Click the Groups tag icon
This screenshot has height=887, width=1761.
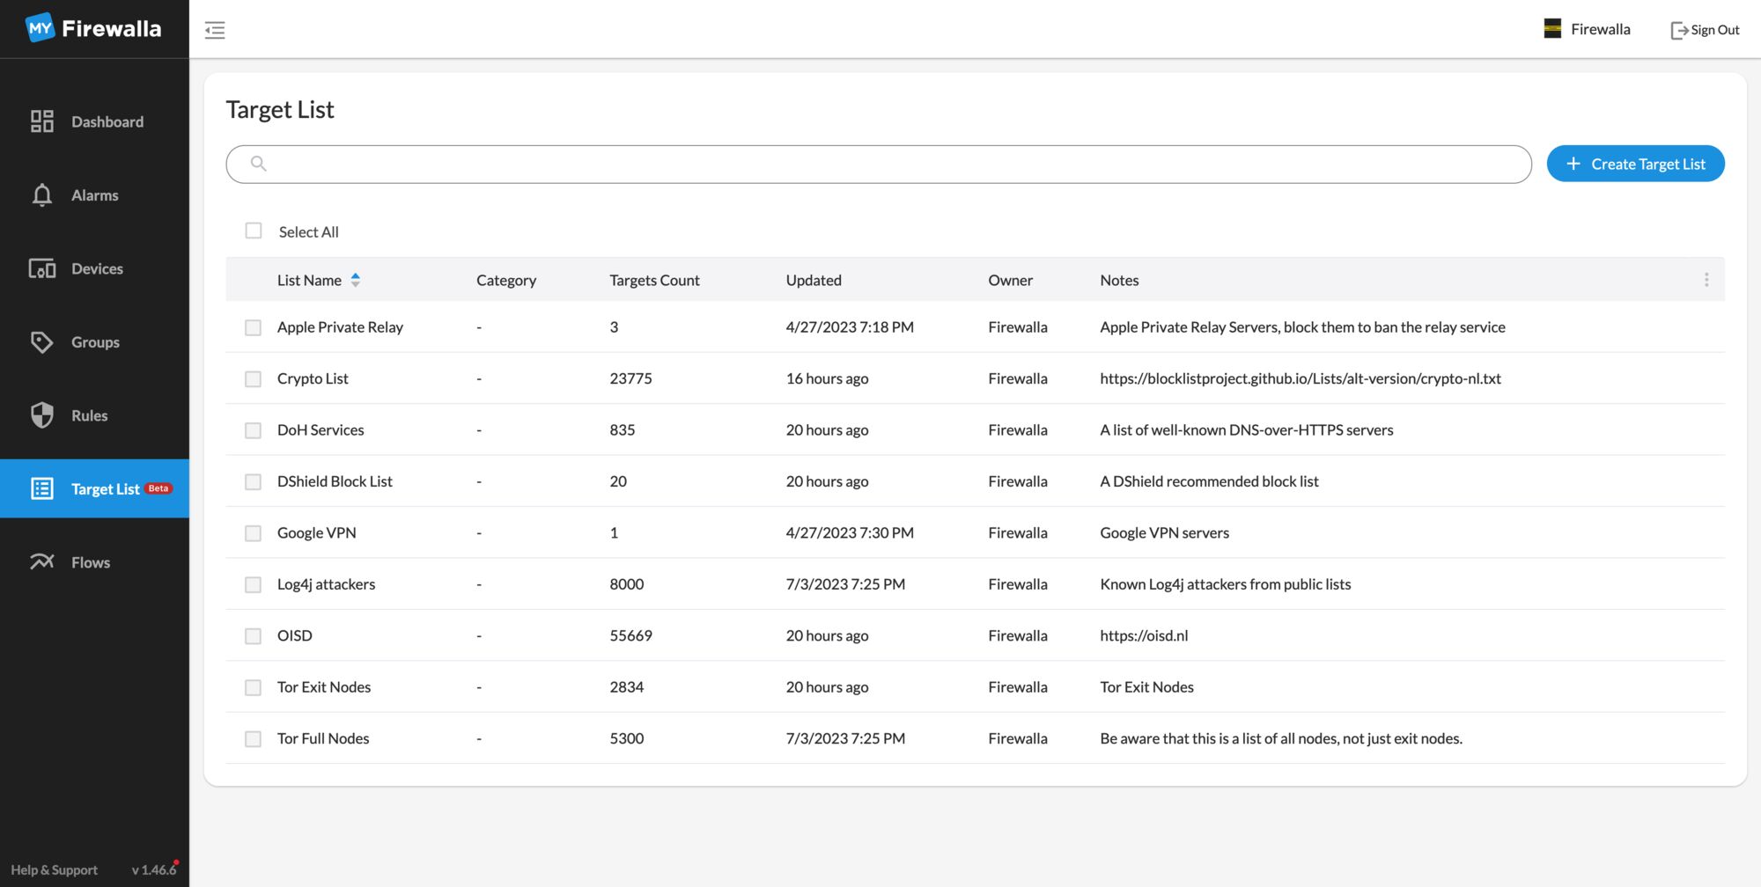click(41, 341)
